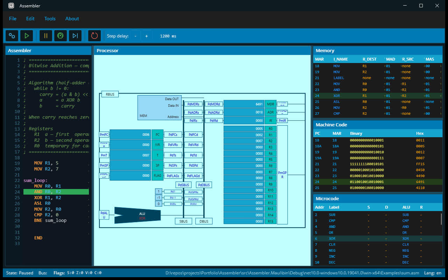This screenshot has height=280, width=448.
Task: Select Machine Code row with hex 6491
Action: coord(378,182)
